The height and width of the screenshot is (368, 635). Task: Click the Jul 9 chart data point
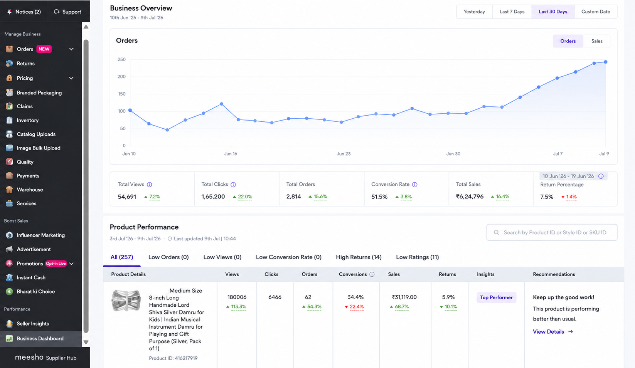point(606,62)
